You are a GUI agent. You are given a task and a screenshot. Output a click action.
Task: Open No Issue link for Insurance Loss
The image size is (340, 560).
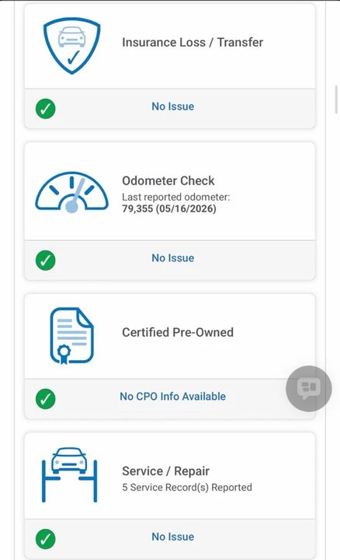[x=173, y=107]
